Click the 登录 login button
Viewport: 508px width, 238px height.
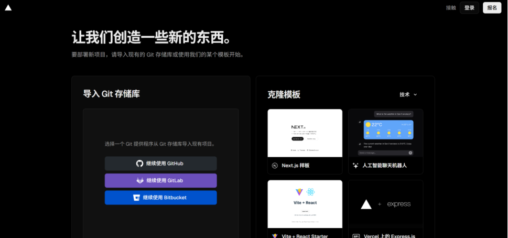click(x=469, y=8)
